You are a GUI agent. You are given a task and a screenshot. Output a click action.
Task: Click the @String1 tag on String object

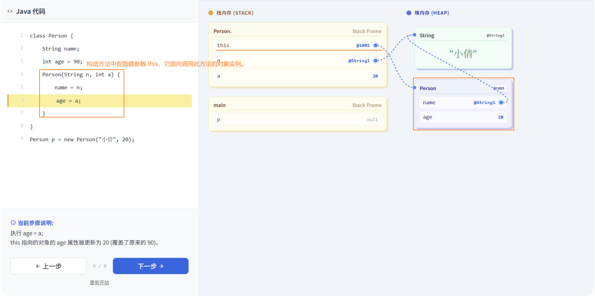click(495, 36)
